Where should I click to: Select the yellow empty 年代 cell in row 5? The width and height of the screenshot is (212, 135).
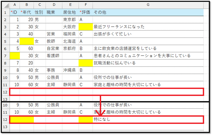pyautogui.click(x=27, y=41)
